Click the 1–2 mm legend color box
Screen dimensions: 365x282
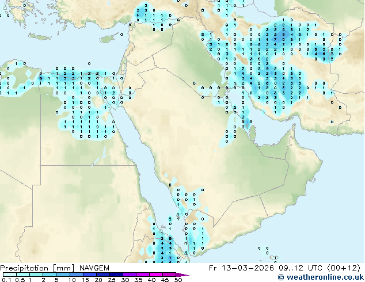pos(36,275)
